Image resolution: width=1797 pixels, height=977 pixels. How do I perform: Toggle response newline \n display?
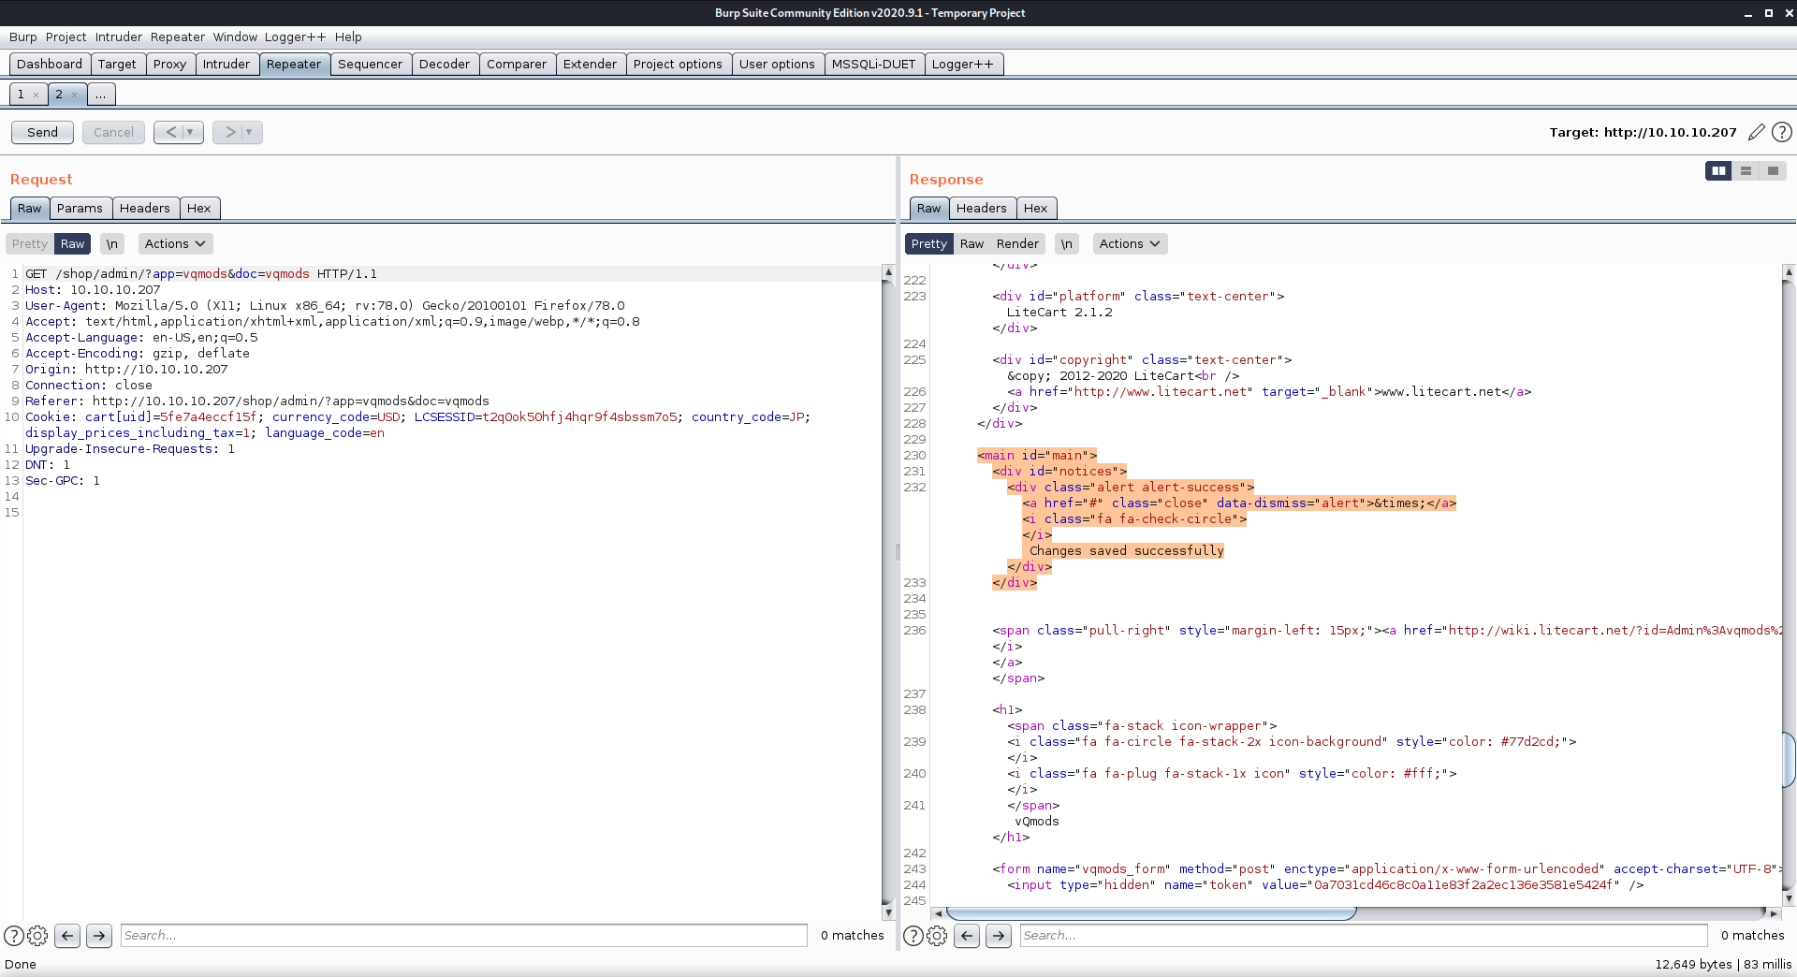click(x=1066, y=243)
